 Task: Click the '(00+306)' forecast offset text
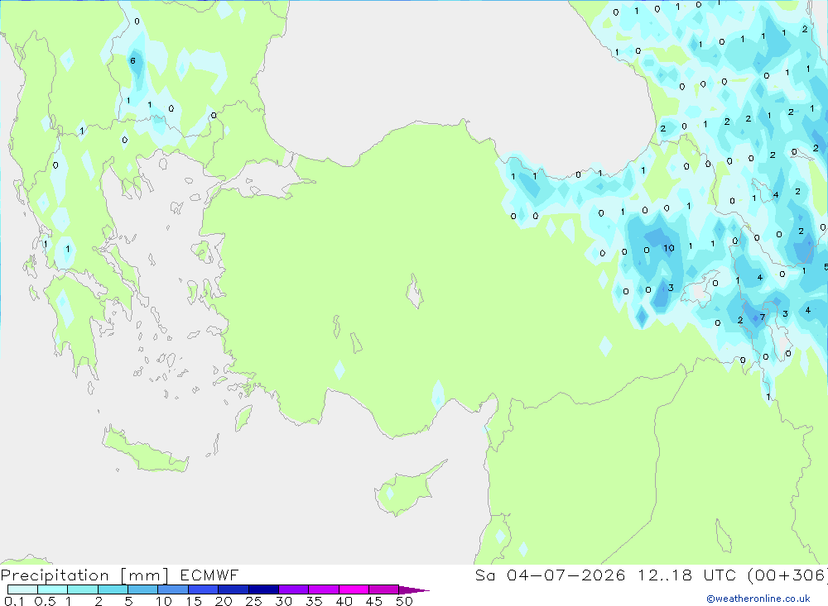pos(787,575)
